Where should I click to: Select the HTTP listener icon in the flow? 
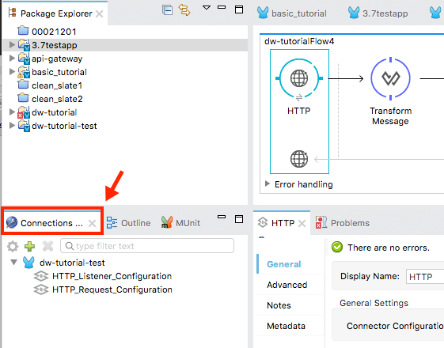pos(299,78)
